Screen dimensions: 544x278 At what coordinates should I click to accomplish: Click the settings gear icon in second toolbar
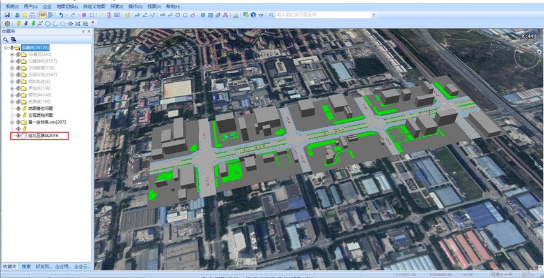[x=7, y=24]
